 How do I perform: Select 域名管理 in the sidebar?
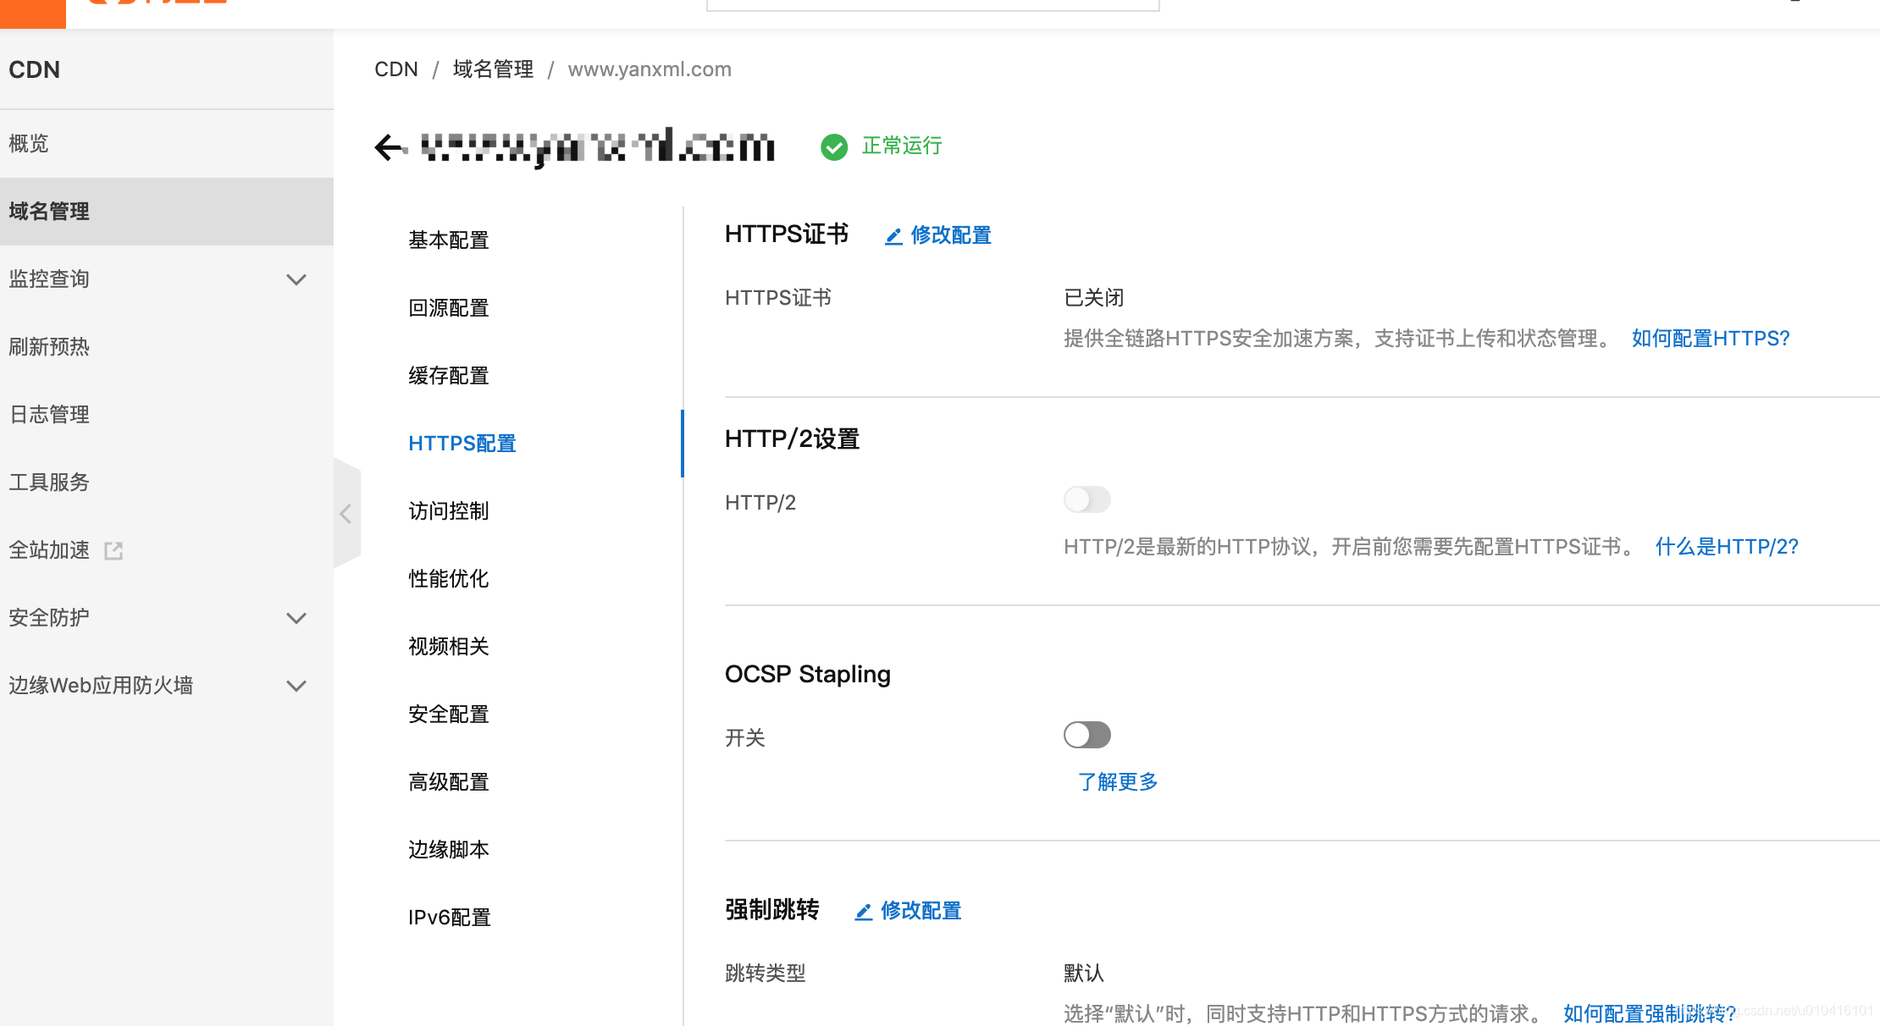(x=167, y=212)
